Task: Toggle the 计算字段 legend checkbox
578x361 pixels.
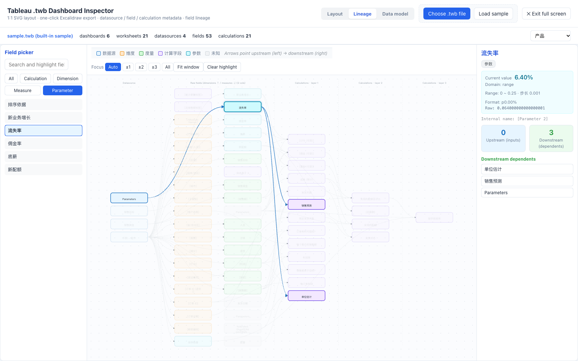Action: click(160, 53)
